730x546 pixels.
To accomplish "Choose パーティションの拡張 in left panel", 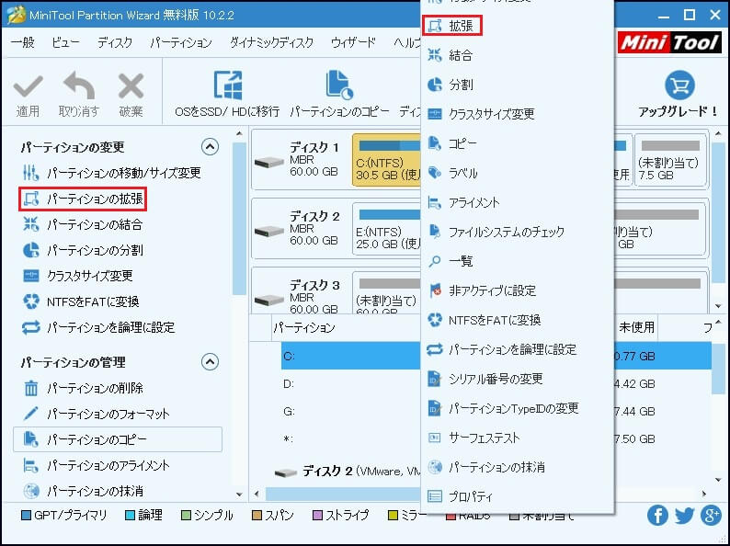I will click(83, 199).
